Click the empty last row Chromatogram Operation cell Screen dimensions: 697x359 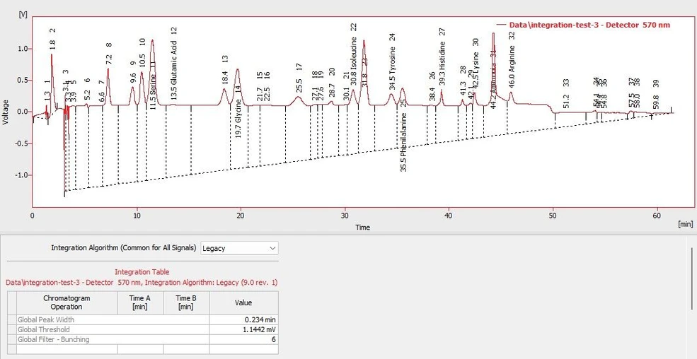pos(67,349)
